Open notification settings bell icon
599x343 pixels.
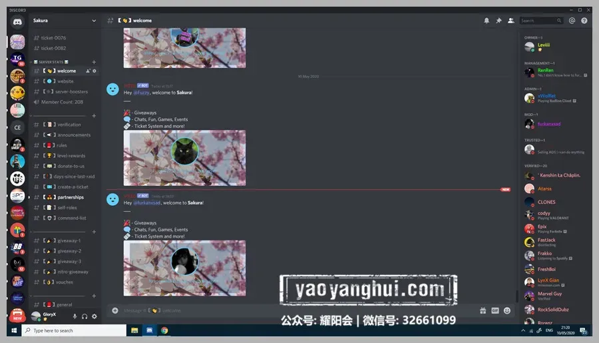pyautogui.click(x=487, y=21)
